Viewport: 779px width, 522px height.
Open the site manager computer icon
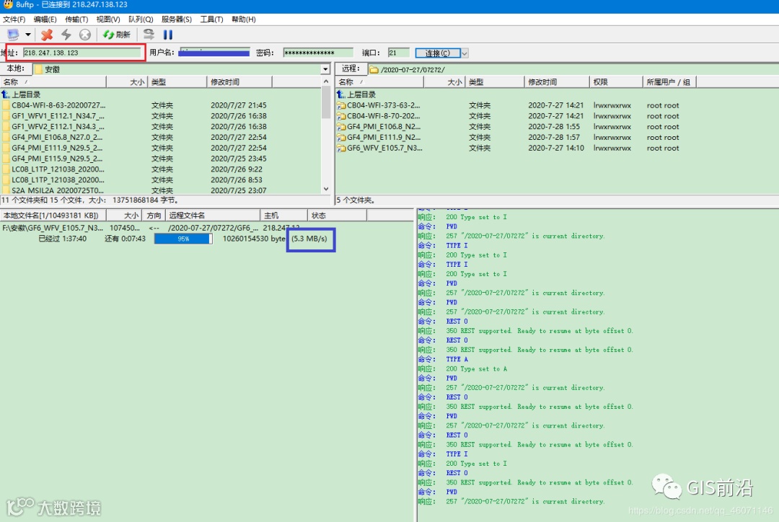coord(14,35)
